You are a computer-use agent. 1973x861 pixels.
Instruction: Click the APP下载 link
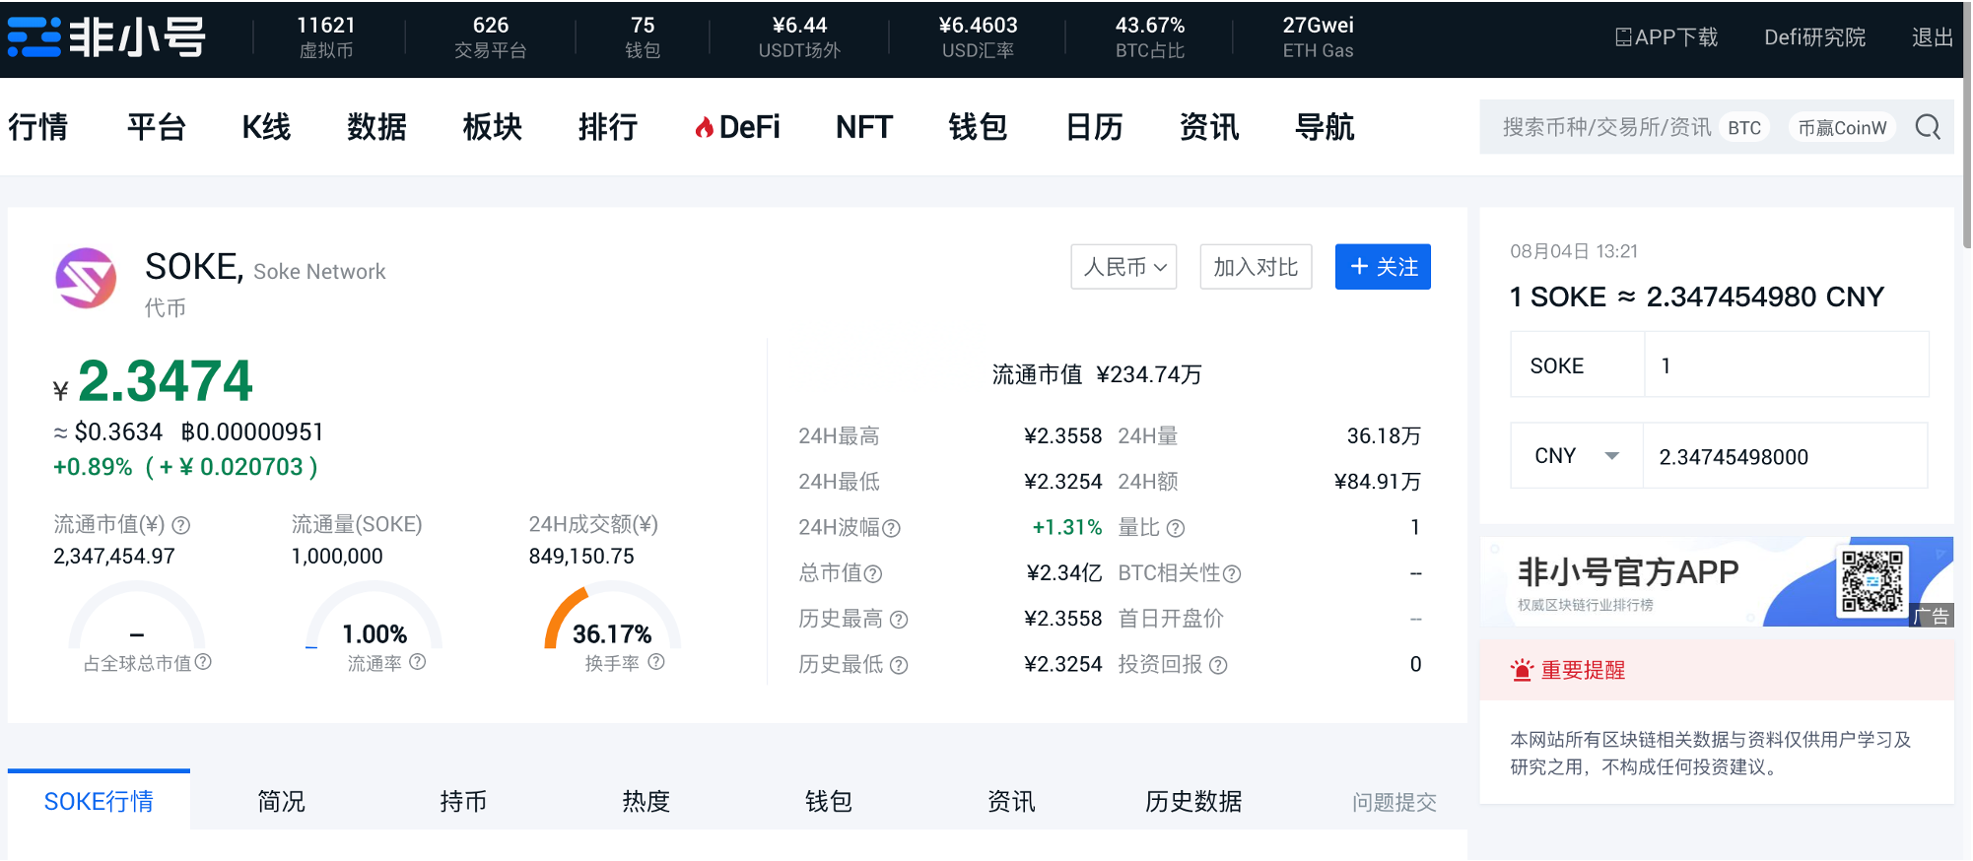[1667, 37]
